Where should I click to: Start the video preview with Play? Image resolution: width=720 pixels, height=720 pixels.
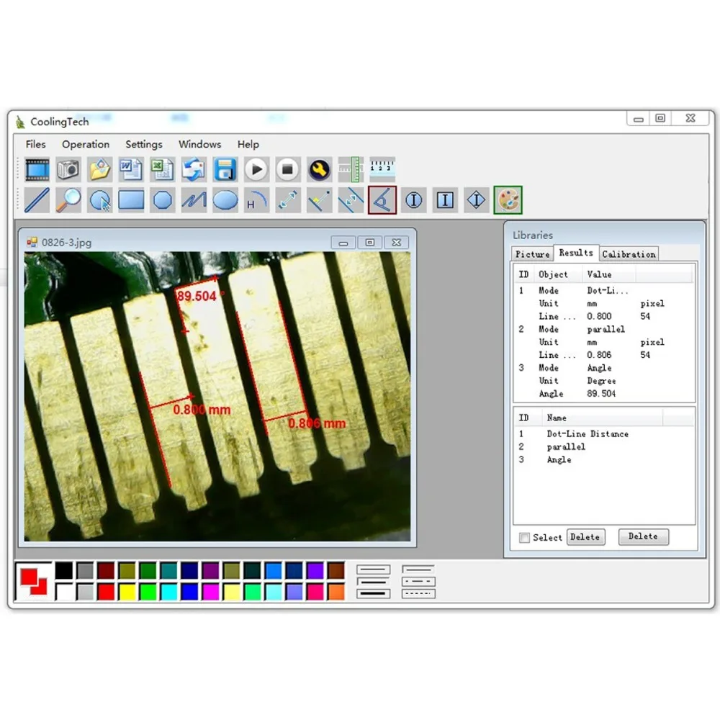[256, 169]
